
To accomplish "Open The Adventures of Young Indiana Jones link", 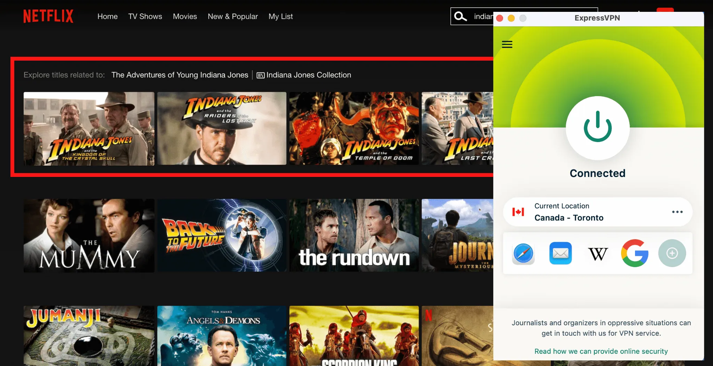I will click(180, 75).
